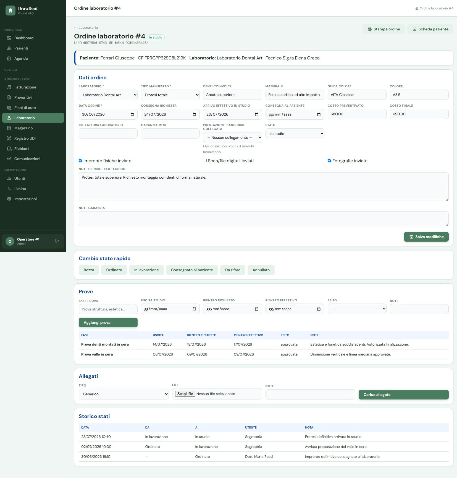Open Dashboard from sidebar
The image size is (457, 478).
coord(33,38)
